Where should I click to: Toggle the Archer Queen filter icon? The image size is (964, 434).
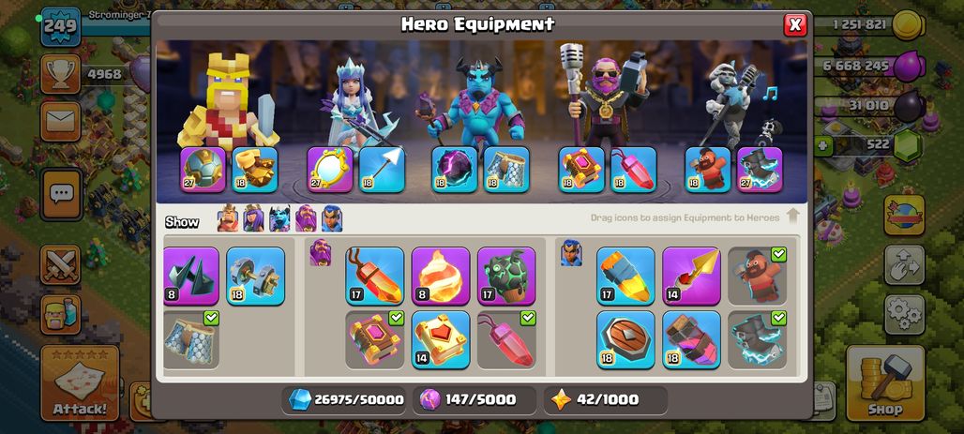point(253,218)
